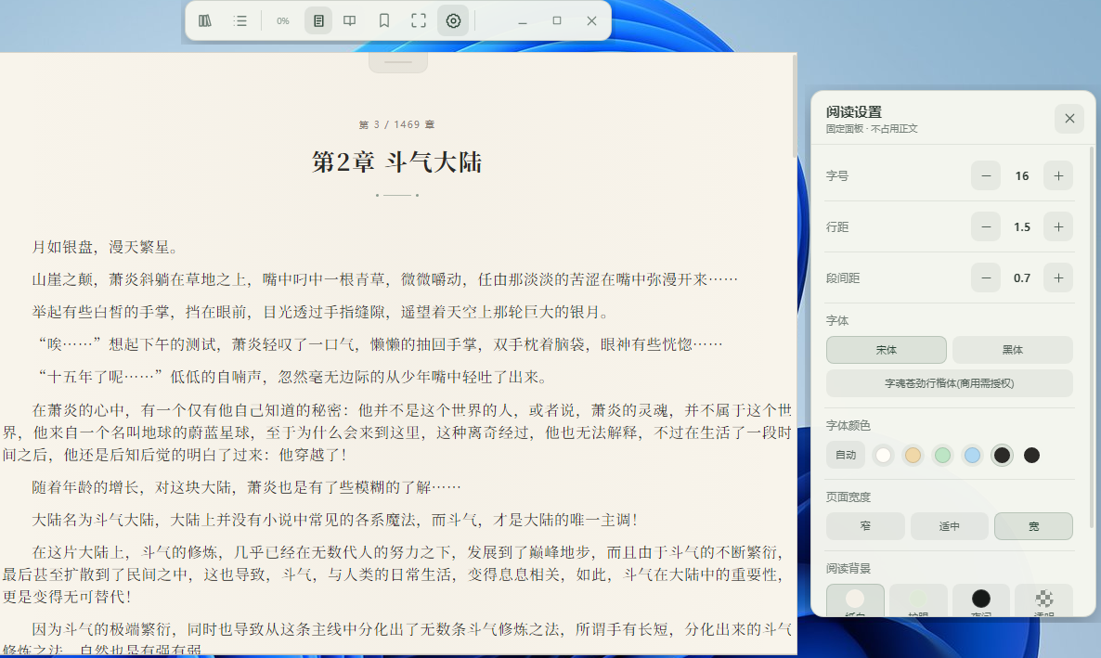Decrease 字号 font size
This screenshot has width=1101, height=658.
pyautogui.click(x=986, y=175)
